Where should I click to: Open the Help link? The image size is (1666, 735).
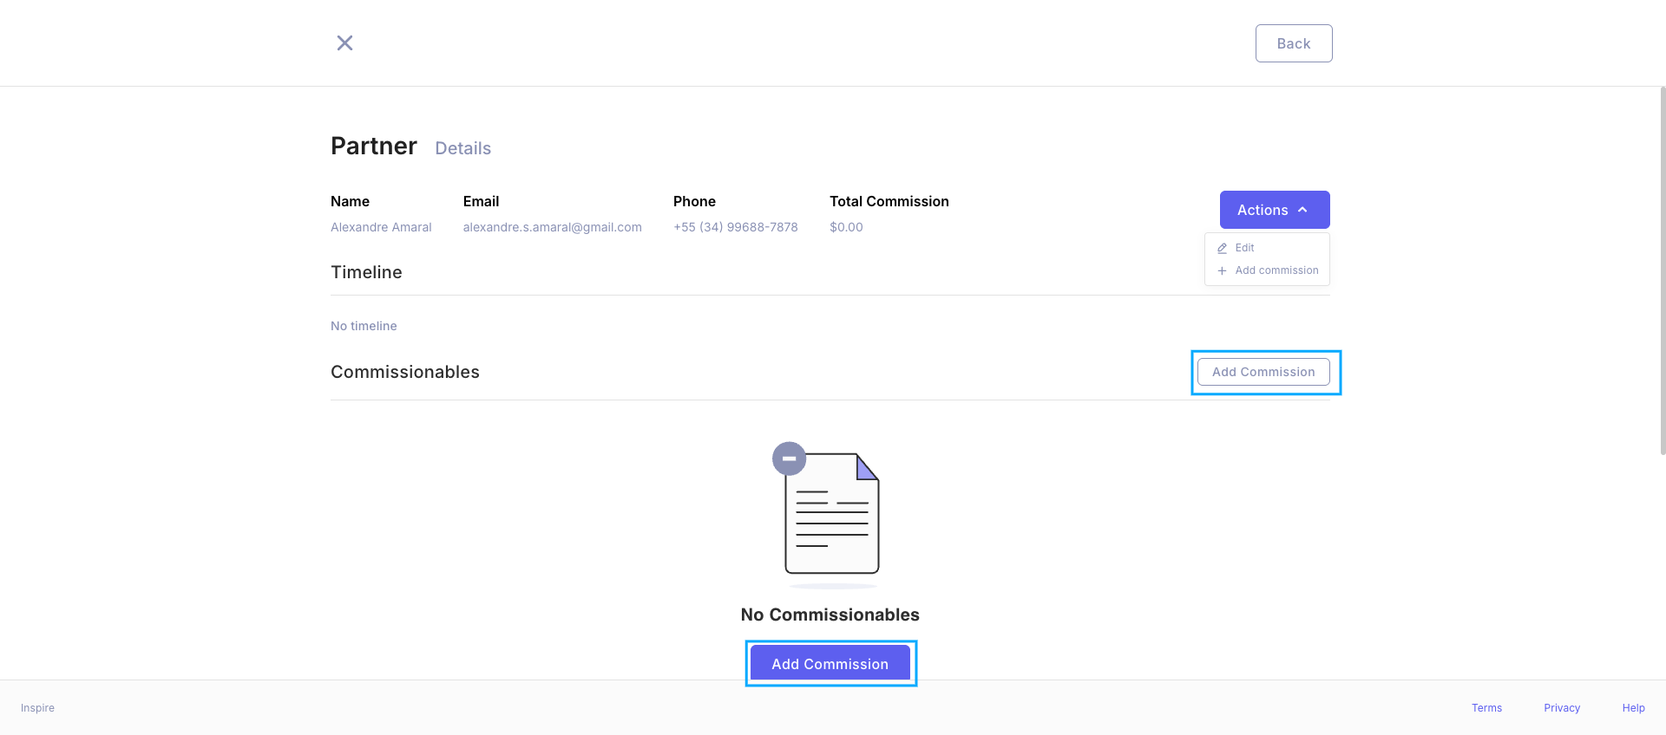[x=1633, y=708]
